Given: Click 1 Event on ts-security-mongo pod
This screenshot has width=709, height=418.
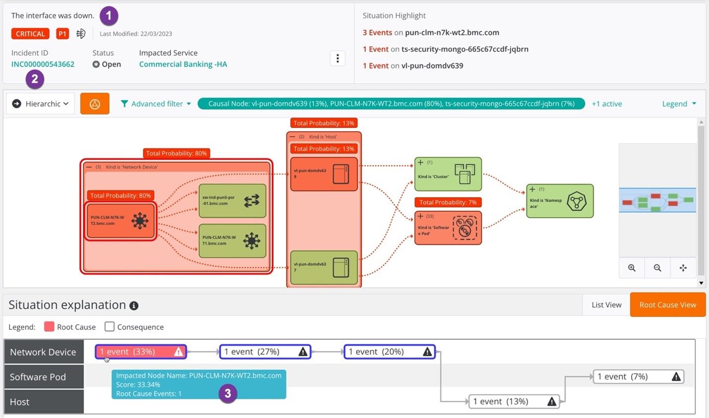Looking at the screenshot, I should coord(375,49).
